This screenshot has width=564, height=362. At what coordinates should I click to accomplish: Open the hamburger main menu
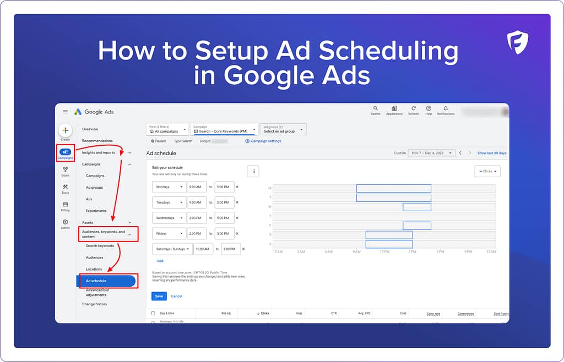coord(66,112)
